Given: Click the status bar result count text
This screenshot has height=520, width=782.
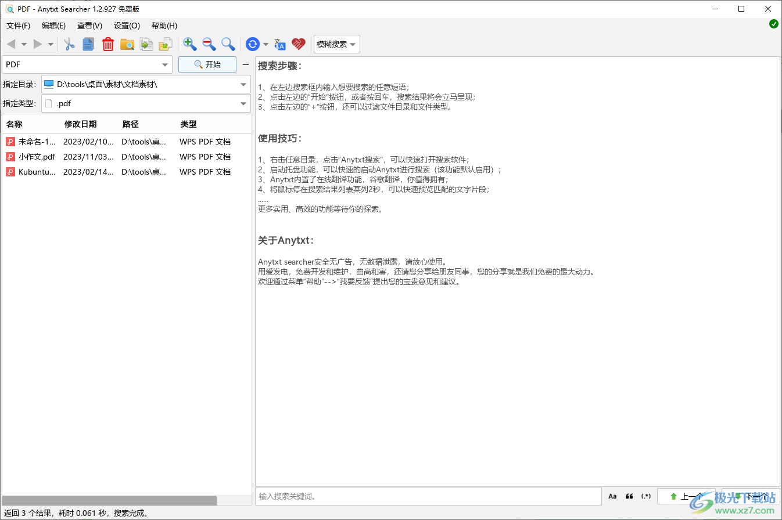Looking at the screenshot, I should (76, 513).
